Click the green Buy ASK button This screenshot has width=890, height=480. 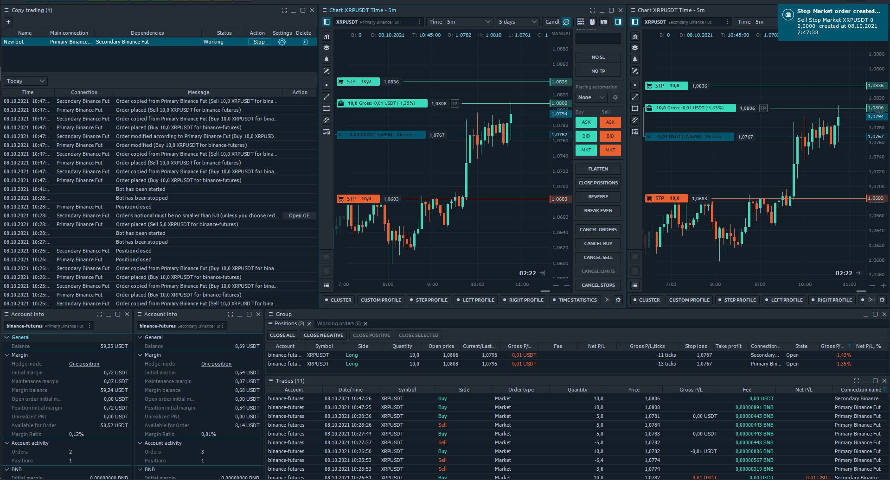point(586,122)
